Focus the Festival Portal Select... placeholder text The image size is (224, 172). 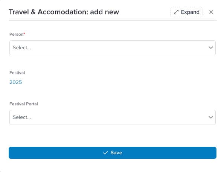pos(22,117)
